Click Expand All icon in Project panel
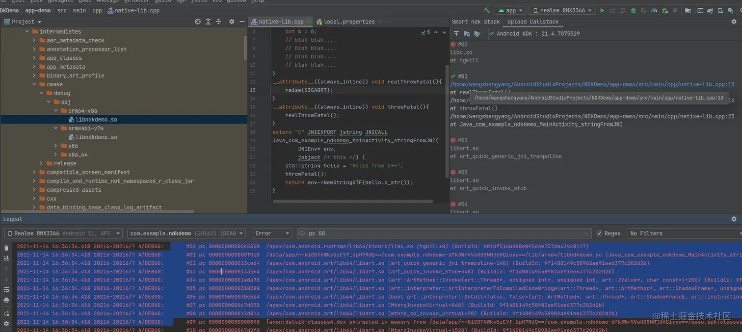 (x=208, y=22)
